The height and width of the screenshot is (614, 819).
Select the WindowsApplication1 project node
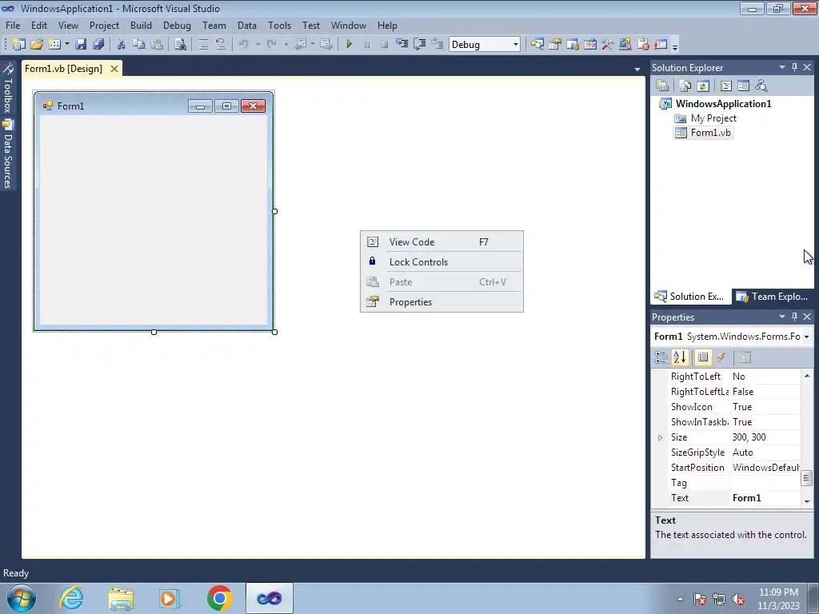[723, 103]
